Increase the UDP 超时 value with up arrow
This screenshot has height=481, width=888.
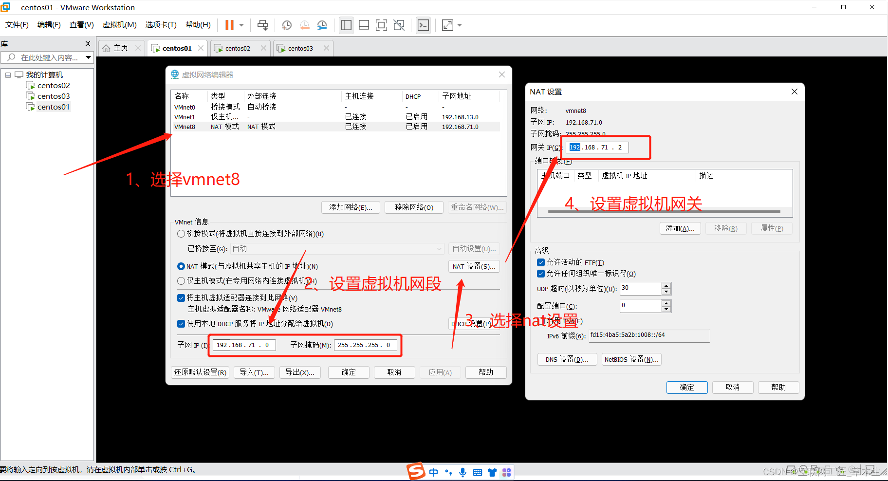(666, 285)
